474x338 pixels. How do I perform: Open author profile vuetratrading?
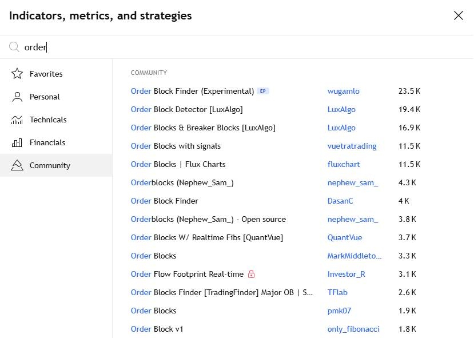pyautogui.click(x=352, y=146)
